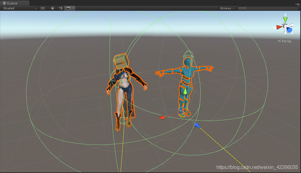
Task: Grab the red X move arrow handle
Action: 162,117
